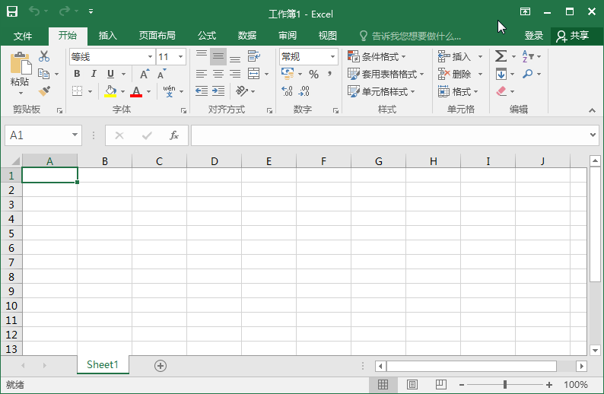Click the add new sheet plus icon
Viewport: 604px width, 394px height.
(x=161, y=365)
